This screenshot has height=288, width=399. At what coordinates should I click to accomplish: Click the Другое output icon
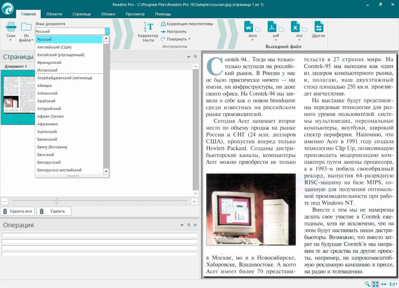tap(319, 27)
